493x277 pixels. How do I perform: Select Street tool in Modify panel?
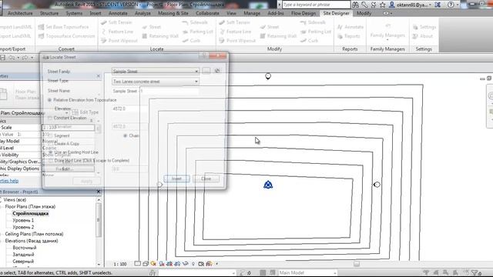pyautogui.click(x=270, y=27)
